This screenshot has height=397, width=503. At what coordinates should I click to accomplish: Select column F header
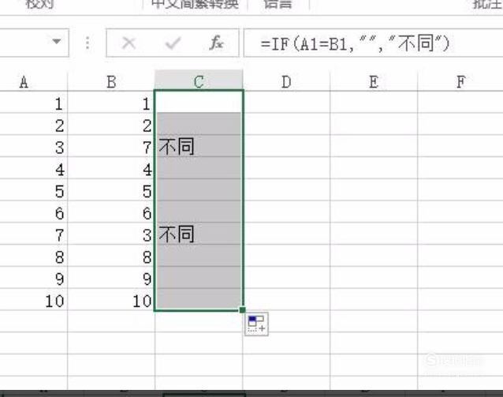tap(460, 81)
